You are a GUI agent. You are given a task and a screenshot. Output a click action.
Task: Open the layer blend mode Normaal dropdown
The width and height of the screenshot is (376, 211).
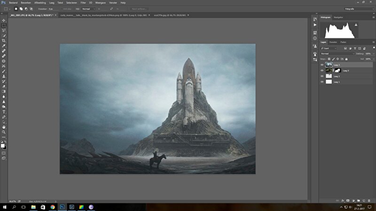pyautogui.click(x=337, y=53)
